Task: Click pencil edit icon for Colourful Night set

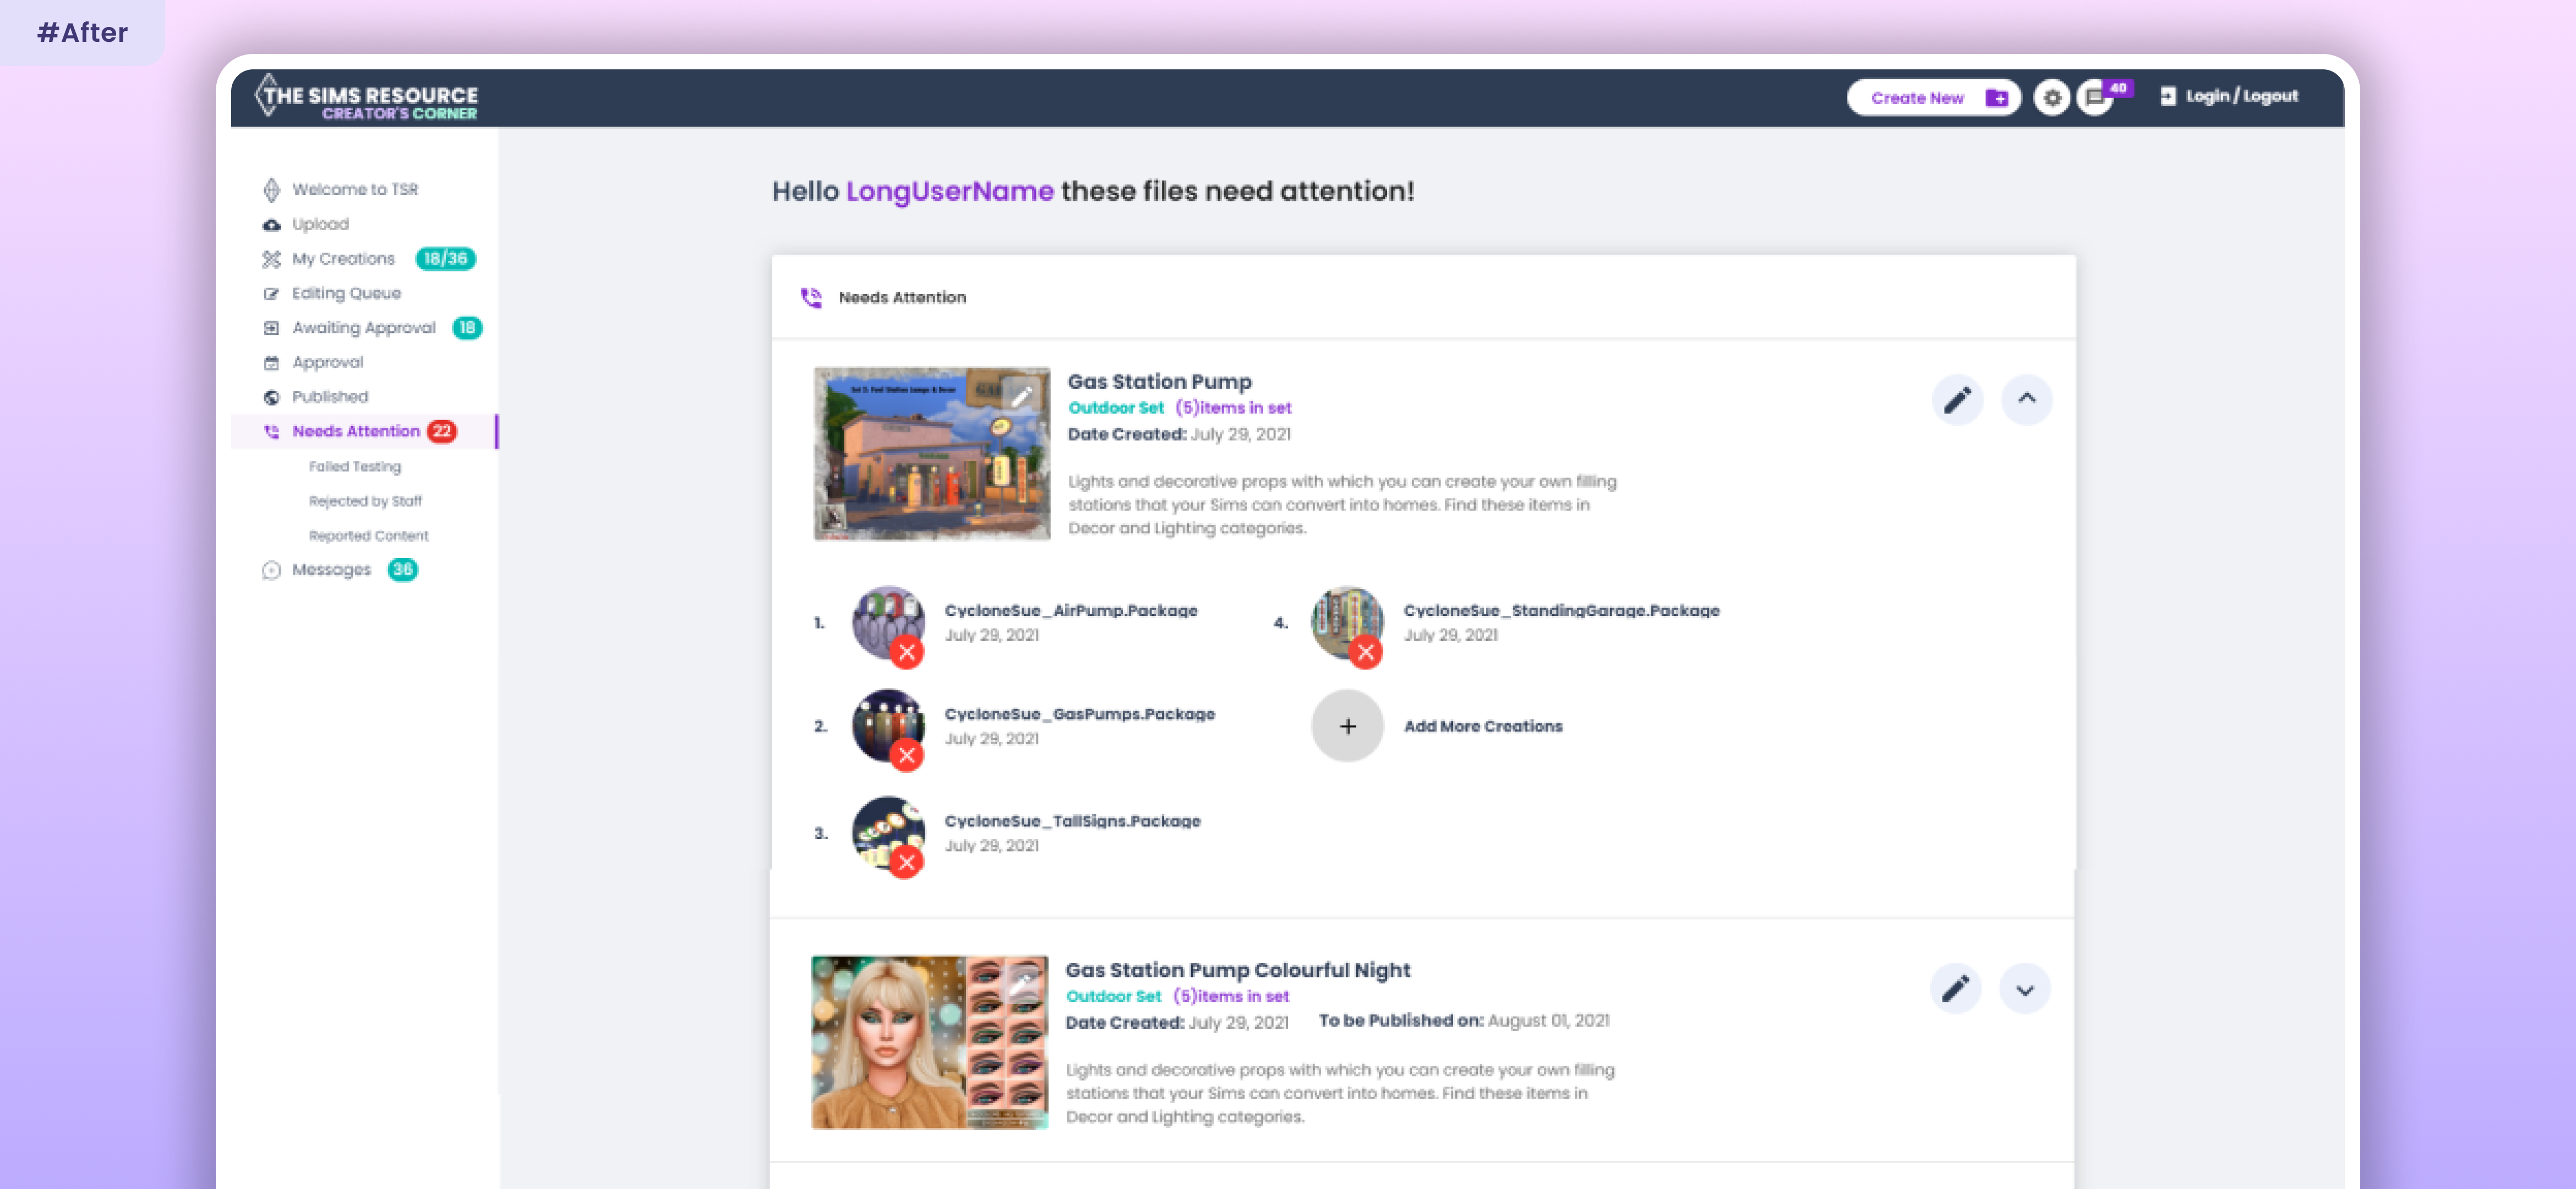Action: [x=1955, y=989]
